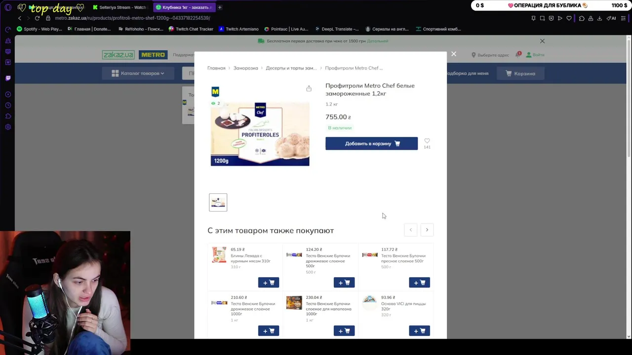
Task: Click zakaz.ua logo
Action: tap(118, 55)
